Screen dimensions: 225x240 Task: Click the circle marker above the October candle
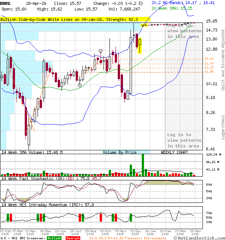pos(100,51)
